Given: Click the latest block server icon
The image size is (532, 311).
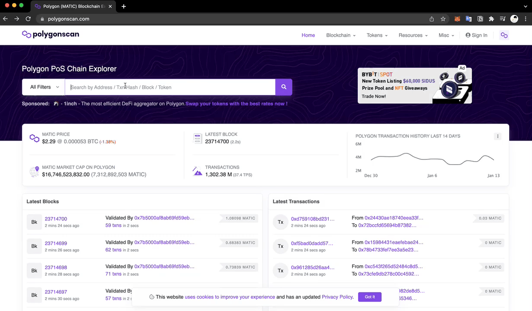Looking at the screenshot, I should [198, 138].
